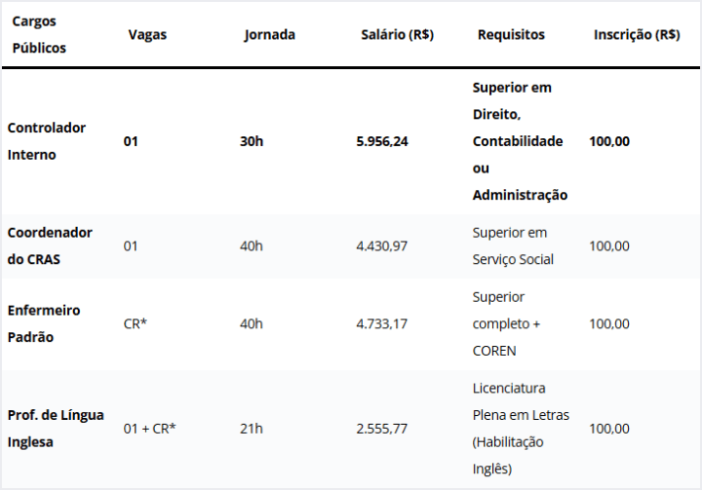702x490 pixels.
Task: Select the "Prof. de Língua Inglesa" title
Action: point(55,429)
